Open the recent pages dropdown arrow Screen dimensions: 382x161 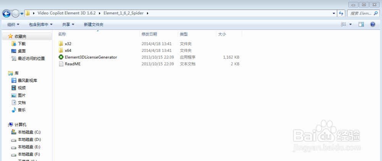22,14
